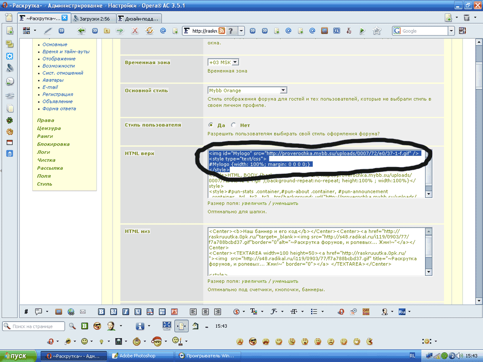483x362 pixels.
Task: Click inside the HTML низ textarea
Action: 316,251
